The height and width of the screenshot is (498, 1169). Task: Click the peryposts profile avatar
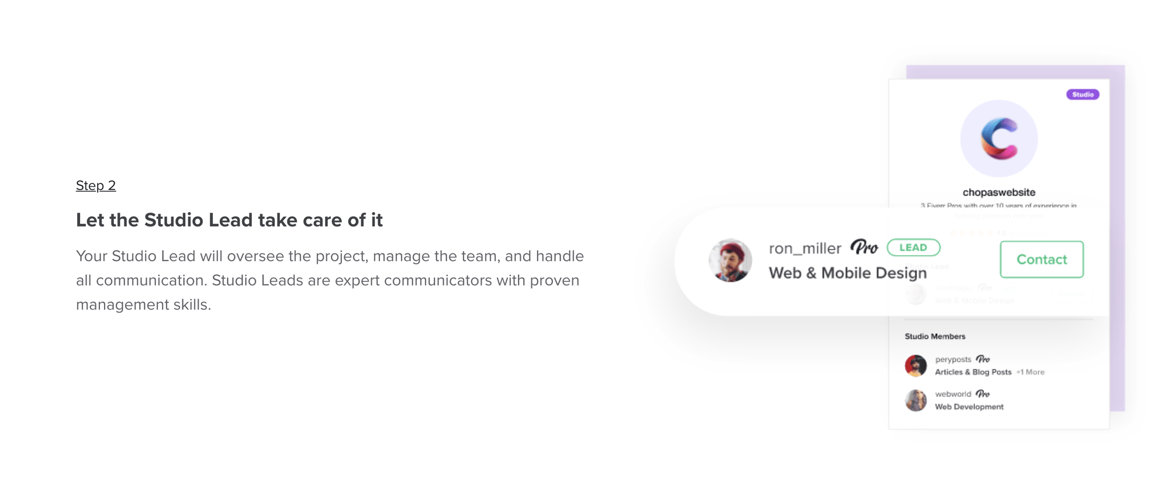coord(915,365)
